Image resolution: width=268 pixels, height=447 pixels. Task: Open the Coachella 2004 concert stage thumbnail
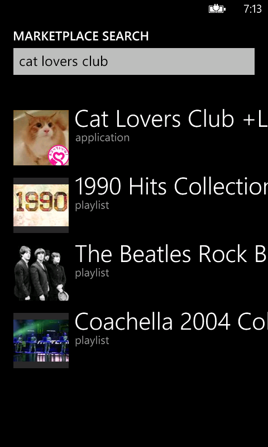tap(41, 340)
